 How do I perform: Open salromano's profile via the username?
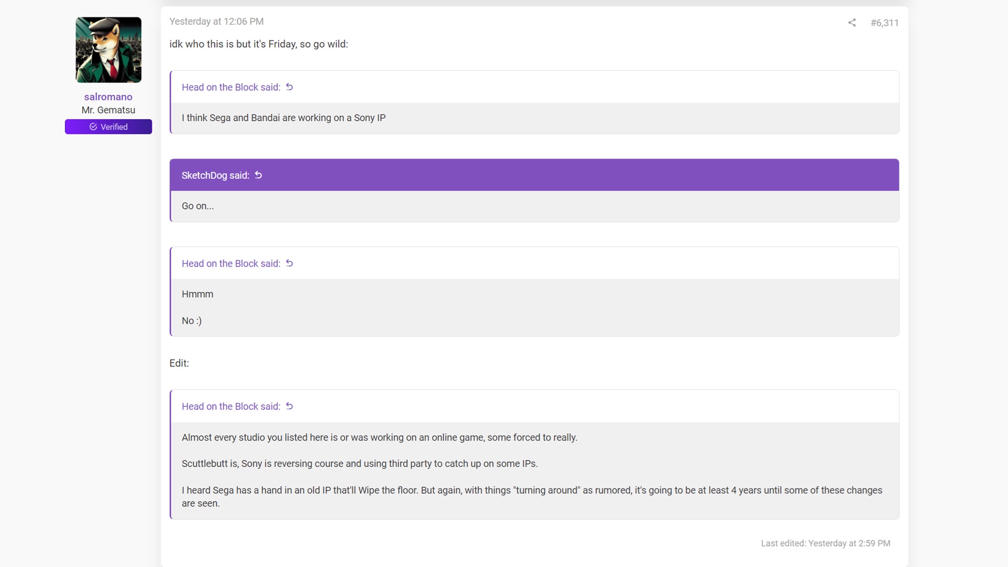(108, 97)
